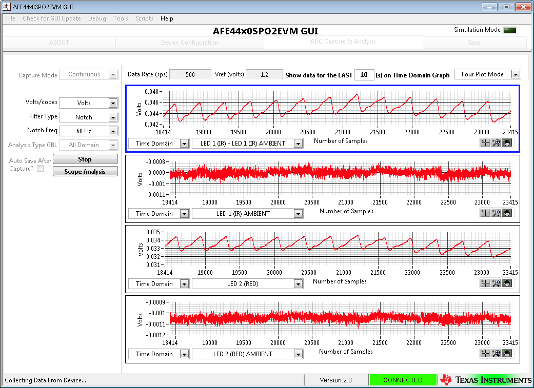Activate the pan hand tool on the LED 2 (RED) graph
The width and height of the screenshot is (534, 388).
click(x=507, y=282)
